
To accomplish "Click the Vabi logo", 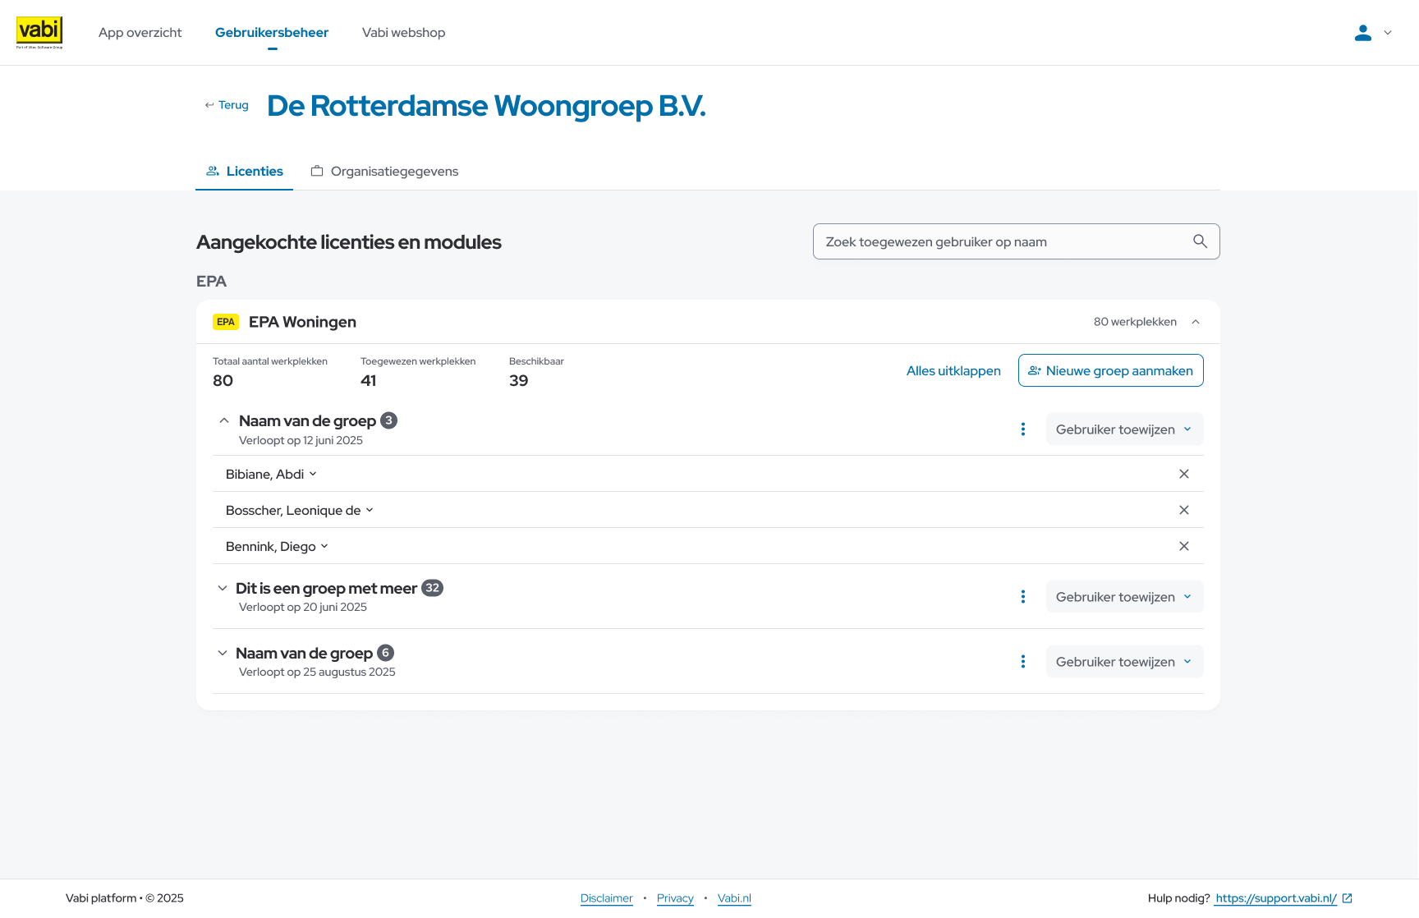I will (39, 32).
